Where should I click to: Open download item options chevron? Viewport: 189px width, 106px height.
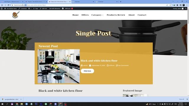[21, 100]
